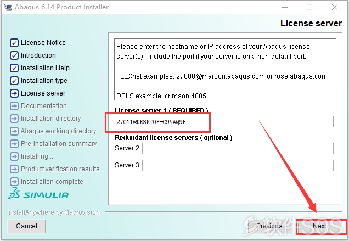Image resolution: width=349 pixels, height=241 pixels.
Task: Click the InstallAnywhere by Macrovision text
Action: [x=53, y=212]
